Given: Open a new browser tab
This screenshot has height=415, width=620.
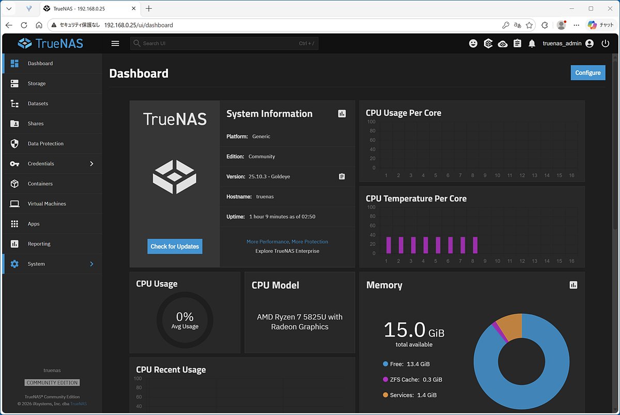Looking at the screenshot, I should [x=149, y=9].
